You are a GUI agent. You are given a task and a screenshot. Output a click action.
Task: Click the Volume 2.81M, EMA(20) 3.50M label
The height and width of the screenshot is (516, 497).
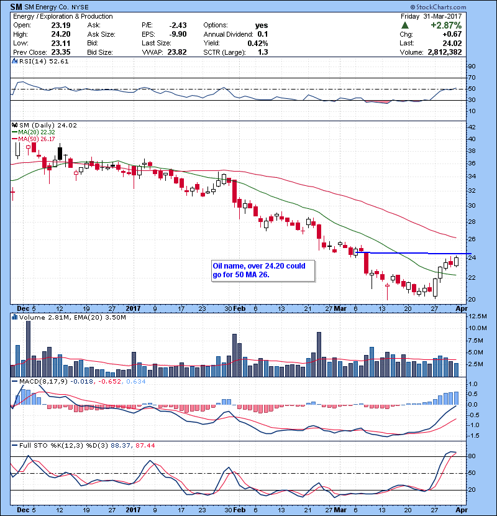[x=72, y=317]
